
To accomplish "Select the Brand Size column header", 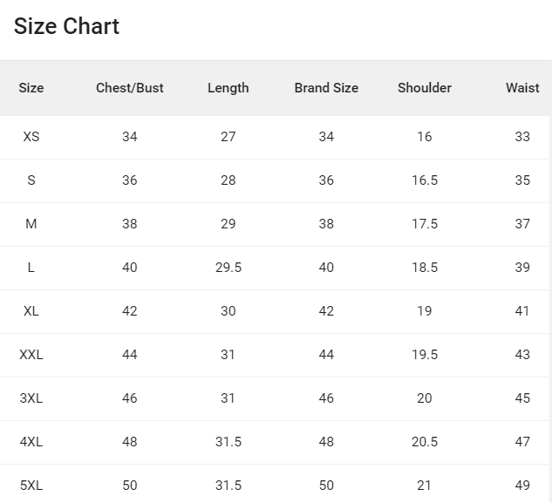I will 326,88.
